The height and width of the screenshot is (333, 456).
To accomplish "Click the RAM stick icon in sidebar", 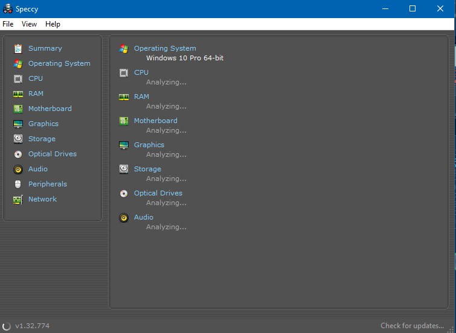I will point(18,94).
